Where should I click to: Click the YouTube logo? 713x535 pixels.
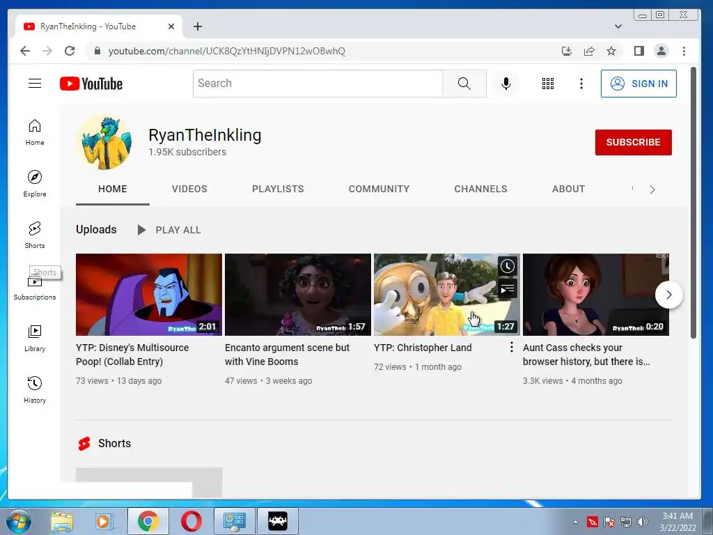click(x=91, y=84)
